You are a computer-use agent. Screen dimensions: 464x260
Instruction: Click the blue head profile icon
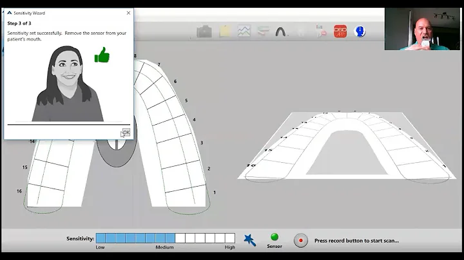(360, 32)
